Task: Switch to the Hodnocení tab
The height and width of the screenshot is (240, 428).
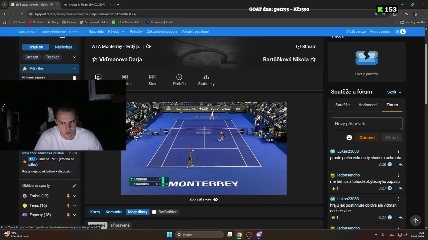Action: [x=368, y=105]
